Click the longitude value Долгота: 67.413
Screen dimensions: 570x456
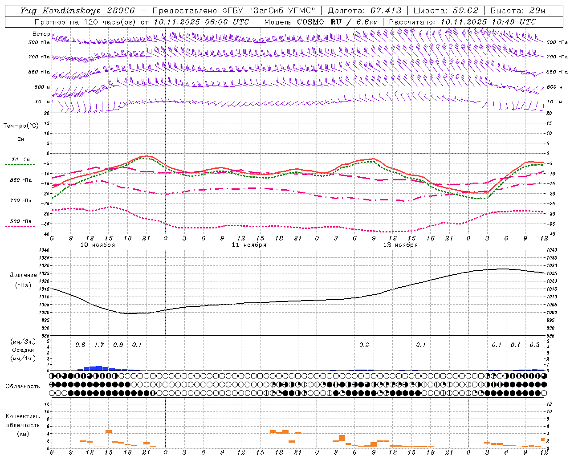point(365,11)
